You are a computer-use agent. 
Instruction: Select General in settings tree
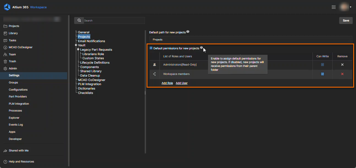tap(84, 32)
